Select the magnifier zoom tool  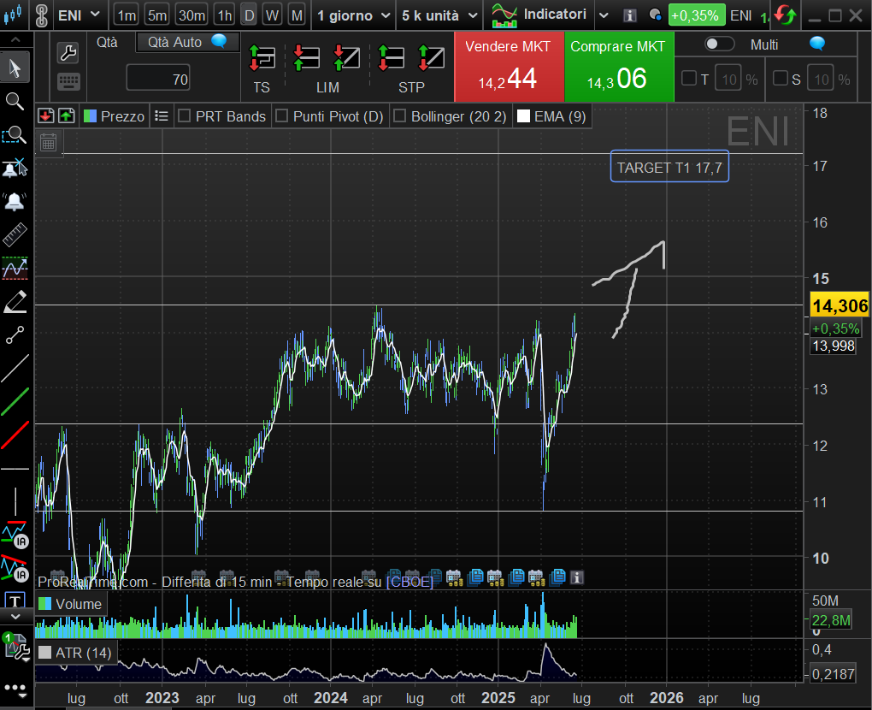click(x=15, y=101)
